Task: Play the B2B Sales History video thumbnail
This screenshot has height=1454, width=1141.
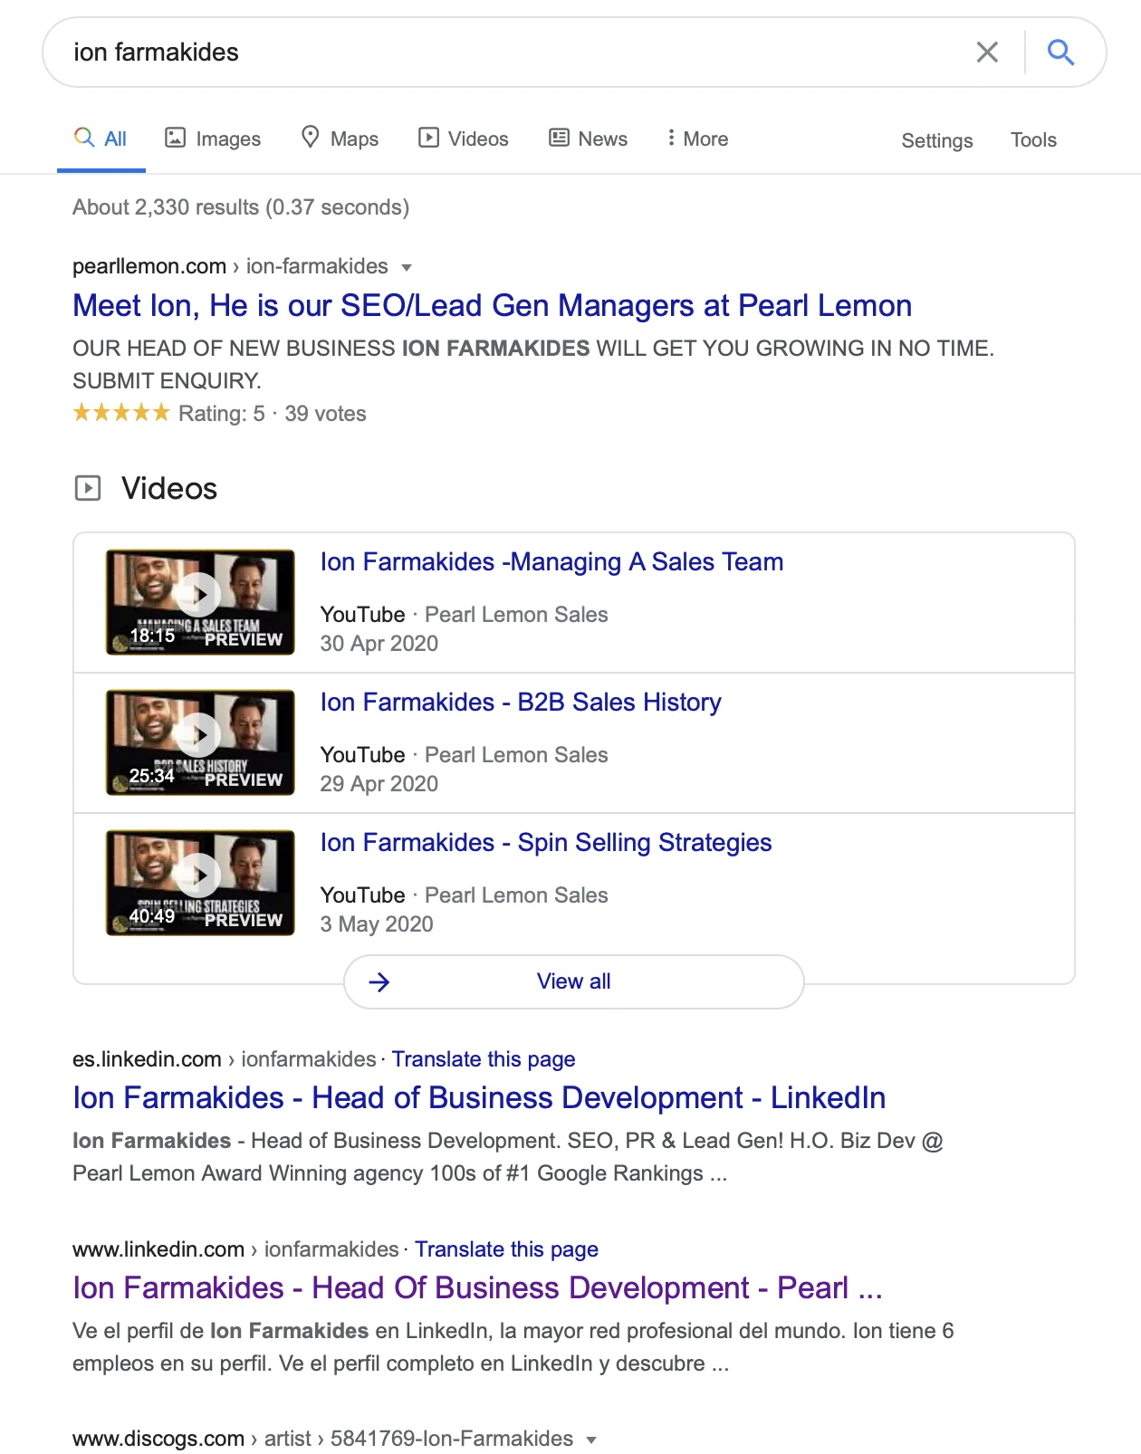Action: tap(200, 742)
